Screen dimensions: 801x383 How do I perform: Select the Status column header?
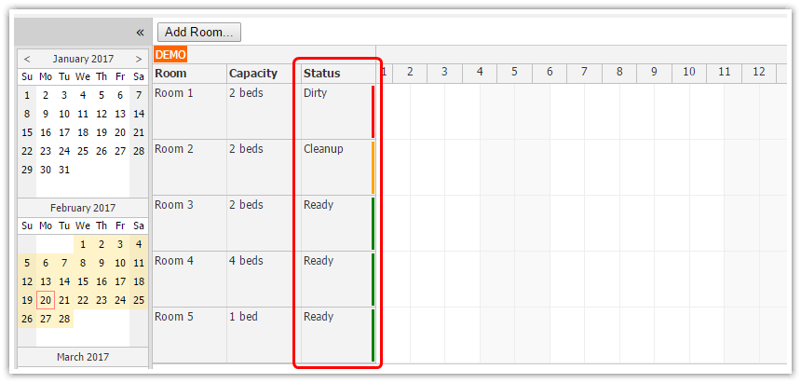click(x=322, y=74)
